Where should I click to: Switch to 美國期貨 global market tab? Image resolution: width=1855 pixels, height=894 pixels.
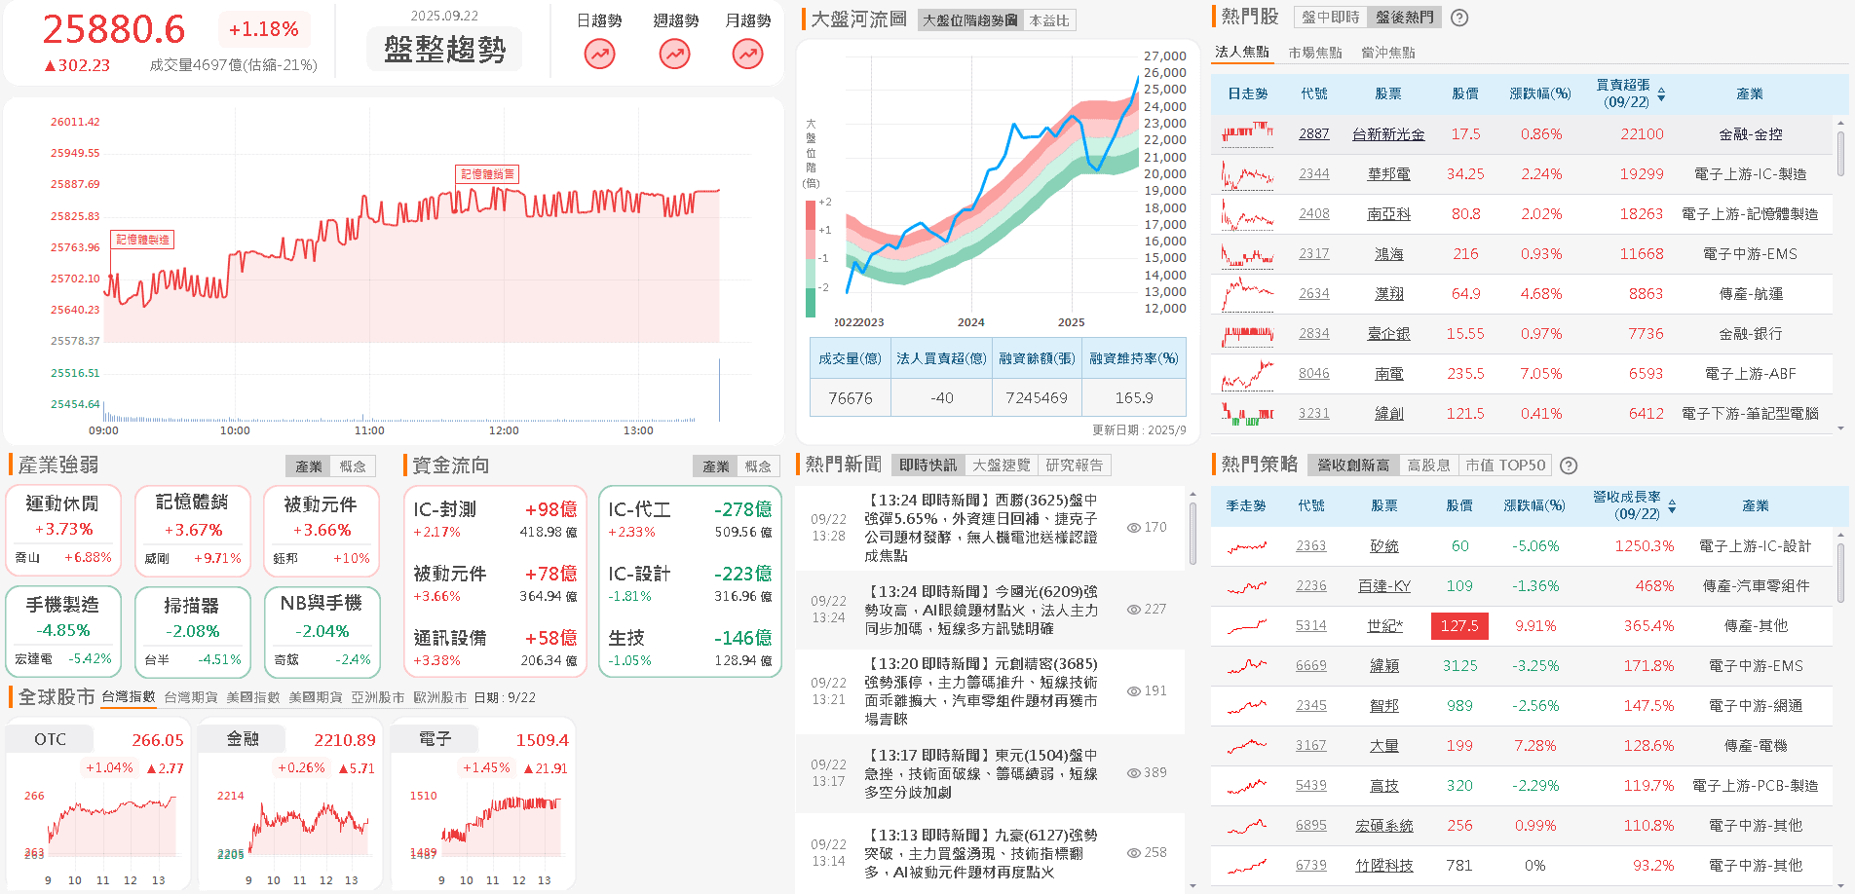(x=316, y=697)
